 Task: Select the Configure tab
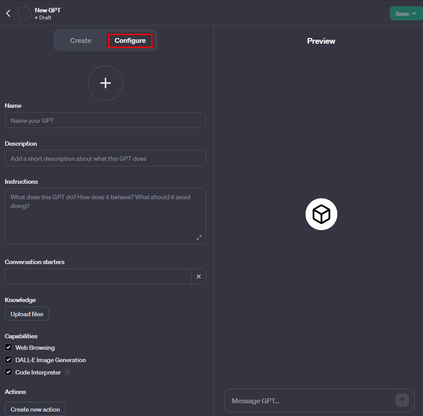point(130,41)
